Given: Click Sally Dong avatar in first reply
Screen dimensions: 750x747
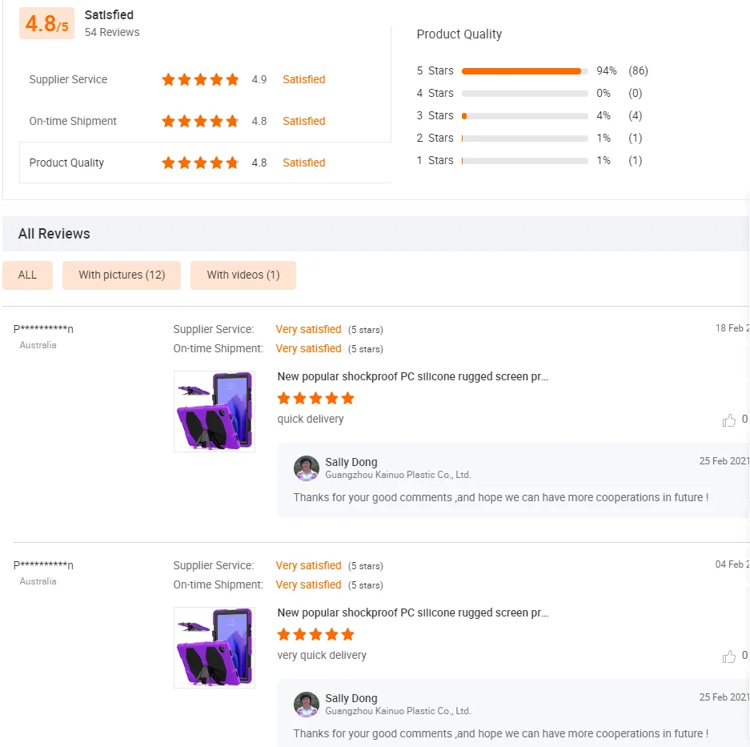Looking at the screenshot, I should [307, 468].
